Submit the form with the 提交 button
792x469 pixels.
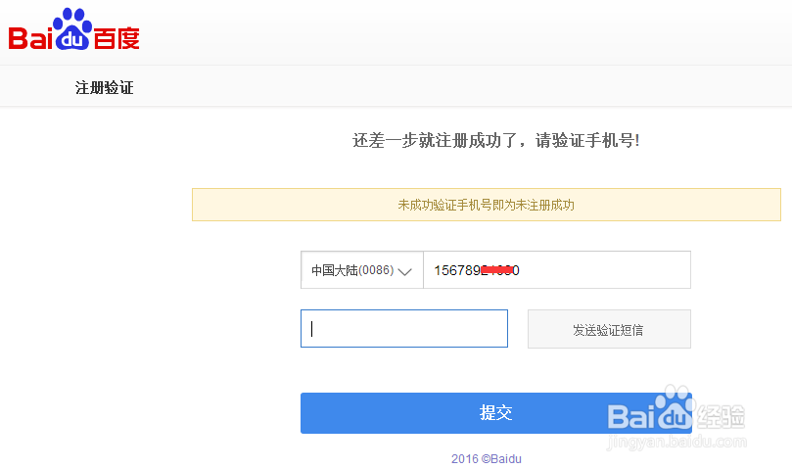tap(495, 413)
